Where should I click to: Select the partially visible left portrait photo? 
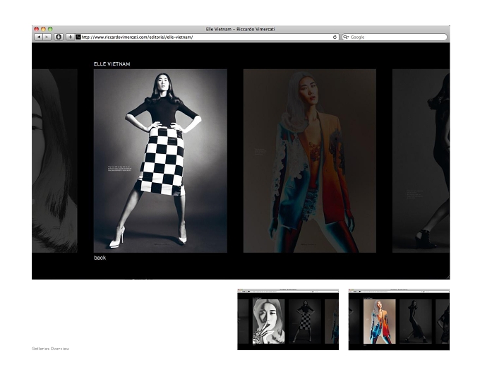point(54,161)
